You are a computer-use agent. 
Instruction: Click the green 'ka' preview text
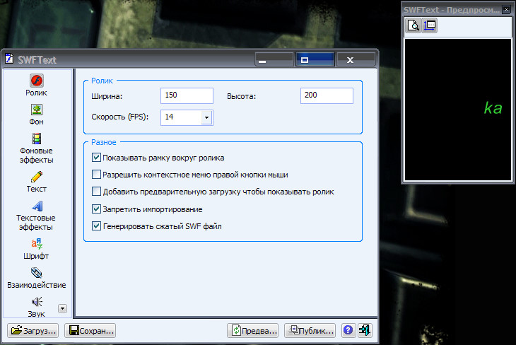coord(493,108)
